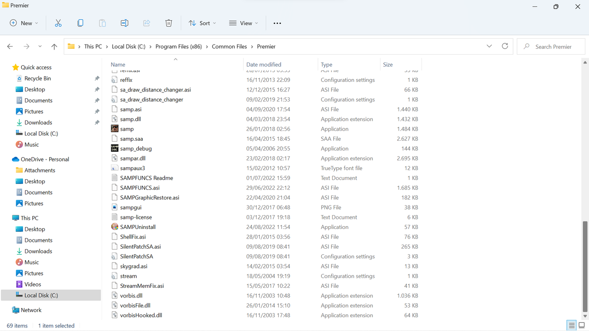
Task: Expand chevron after This PC in path
Action: [x=107, y=46]
